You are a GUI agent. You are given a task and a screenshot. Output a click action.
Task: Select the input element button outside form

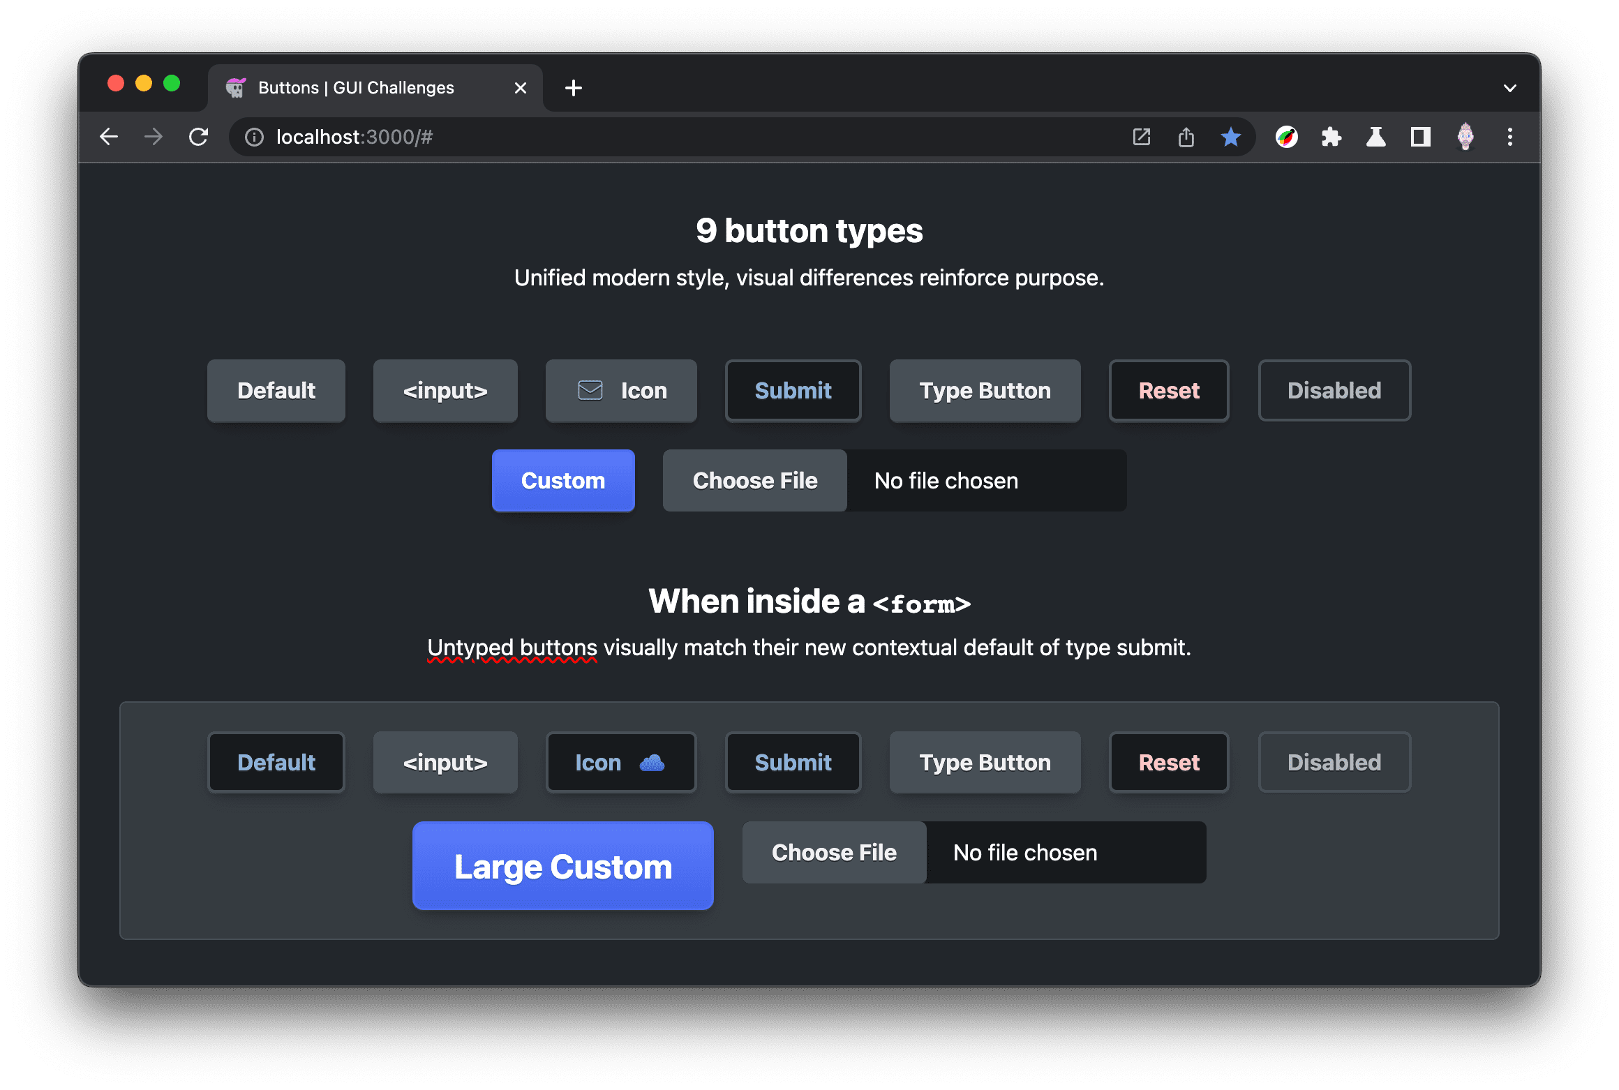point(444,391)
